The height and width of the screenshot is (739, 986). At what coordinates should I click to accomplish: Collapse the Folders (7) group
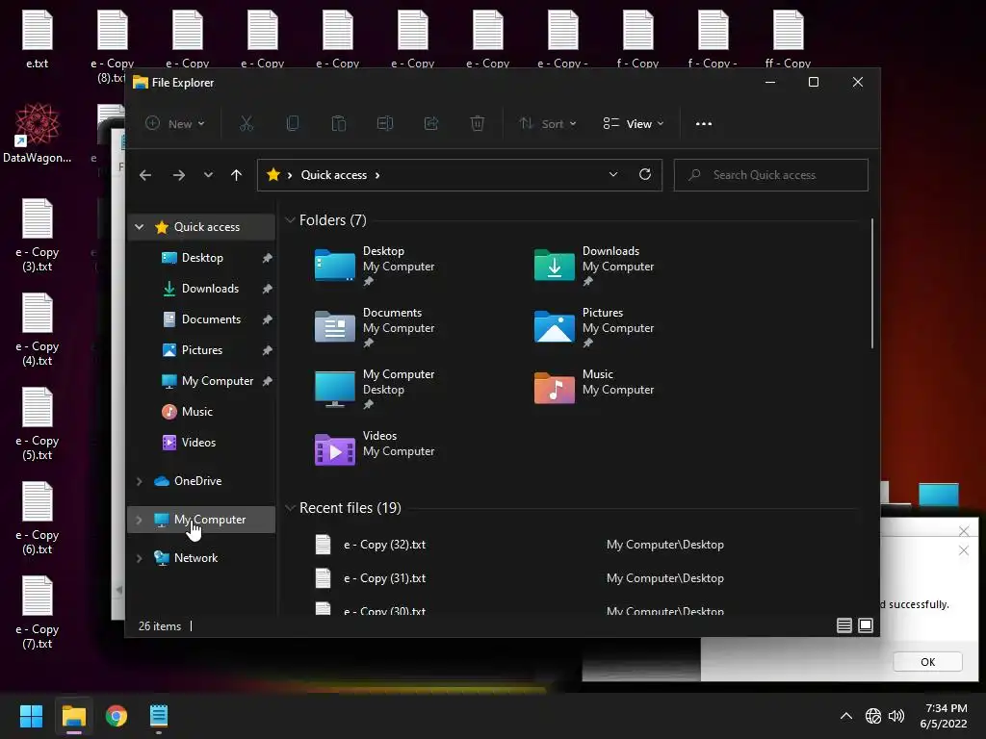290,220
